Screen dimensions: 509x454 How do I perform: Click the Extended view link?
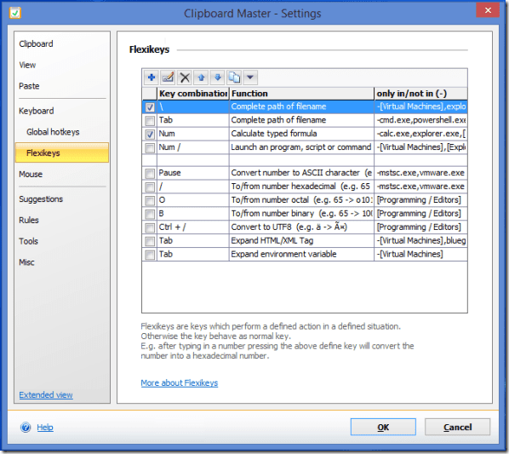coord(46,395)
